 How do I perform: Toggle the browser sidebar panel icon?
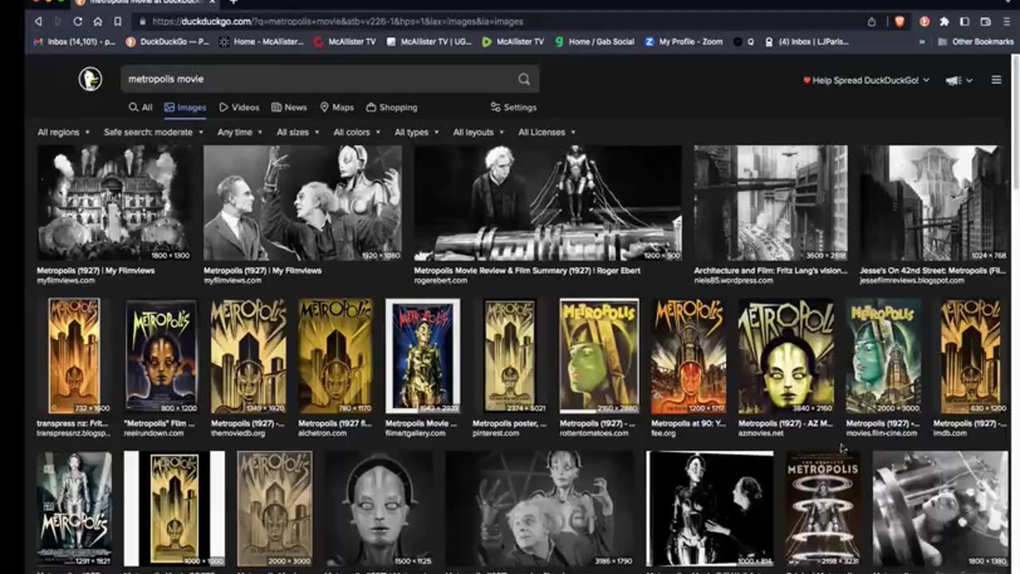click(965, 22)
